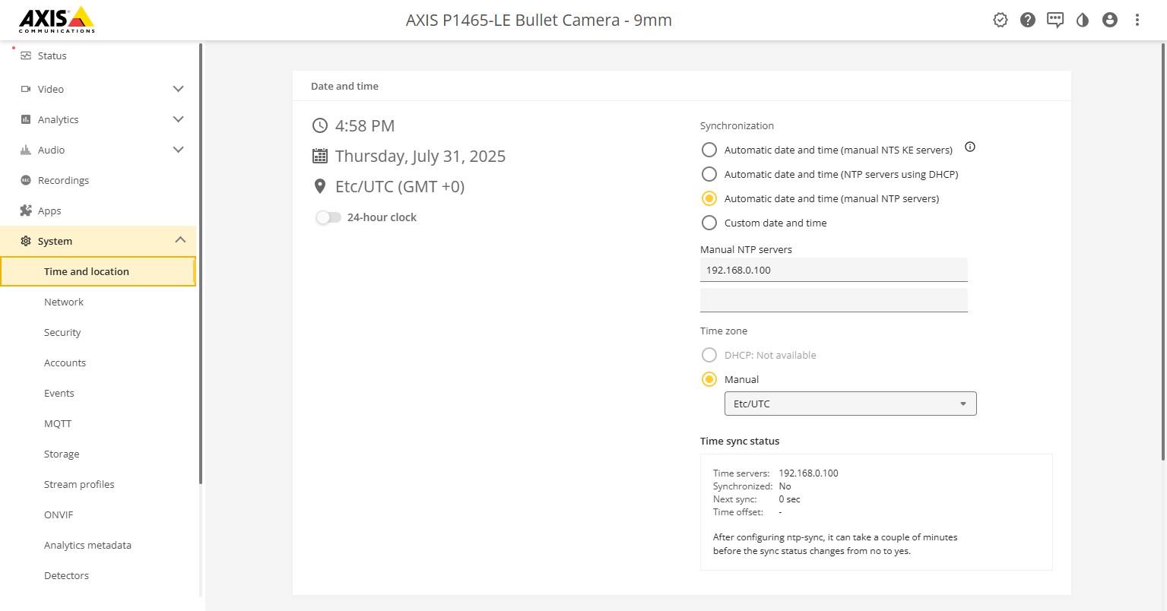This screenshot has height=611, width=1167.
Task: Open the Recordings page
Action: [x=63, y=180]
